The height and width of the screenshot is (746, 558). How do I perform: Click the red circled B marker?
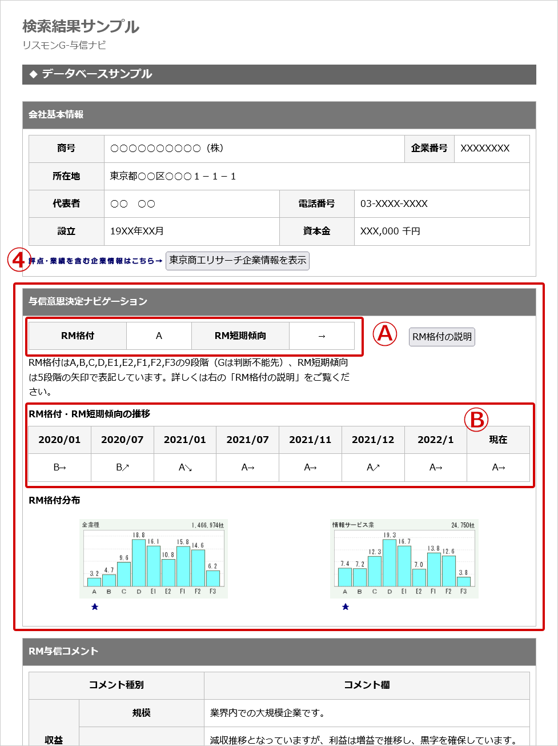(x=476, y=420)
